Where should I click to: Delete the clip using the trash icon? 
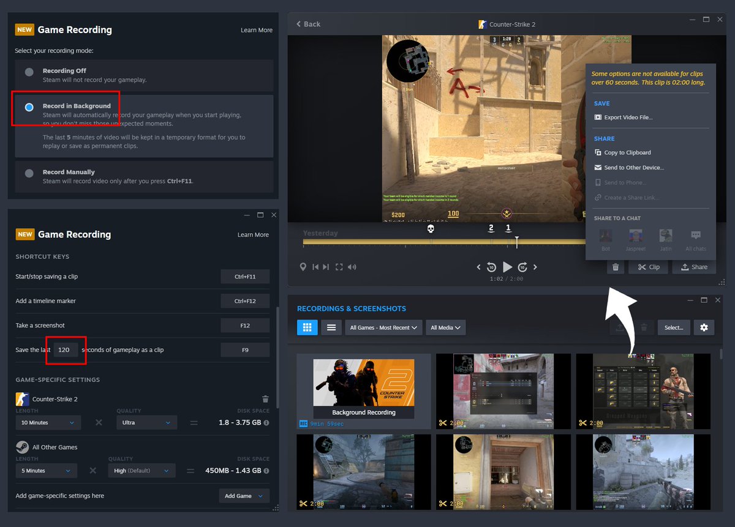[x=615, y=266]
